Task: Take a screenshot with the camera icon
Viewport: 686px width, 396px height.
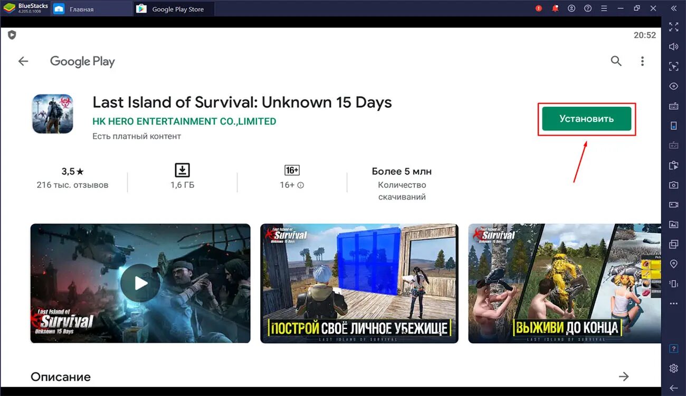Action: pos(673,185)
